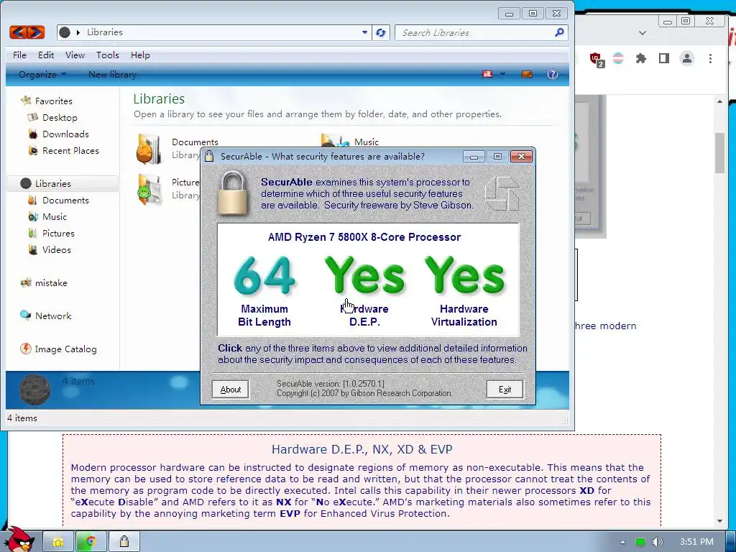This screenshot has width=736, height=552.
Task: Open Chrome extensions puzzle icon
Action: [x=640, y=58]
